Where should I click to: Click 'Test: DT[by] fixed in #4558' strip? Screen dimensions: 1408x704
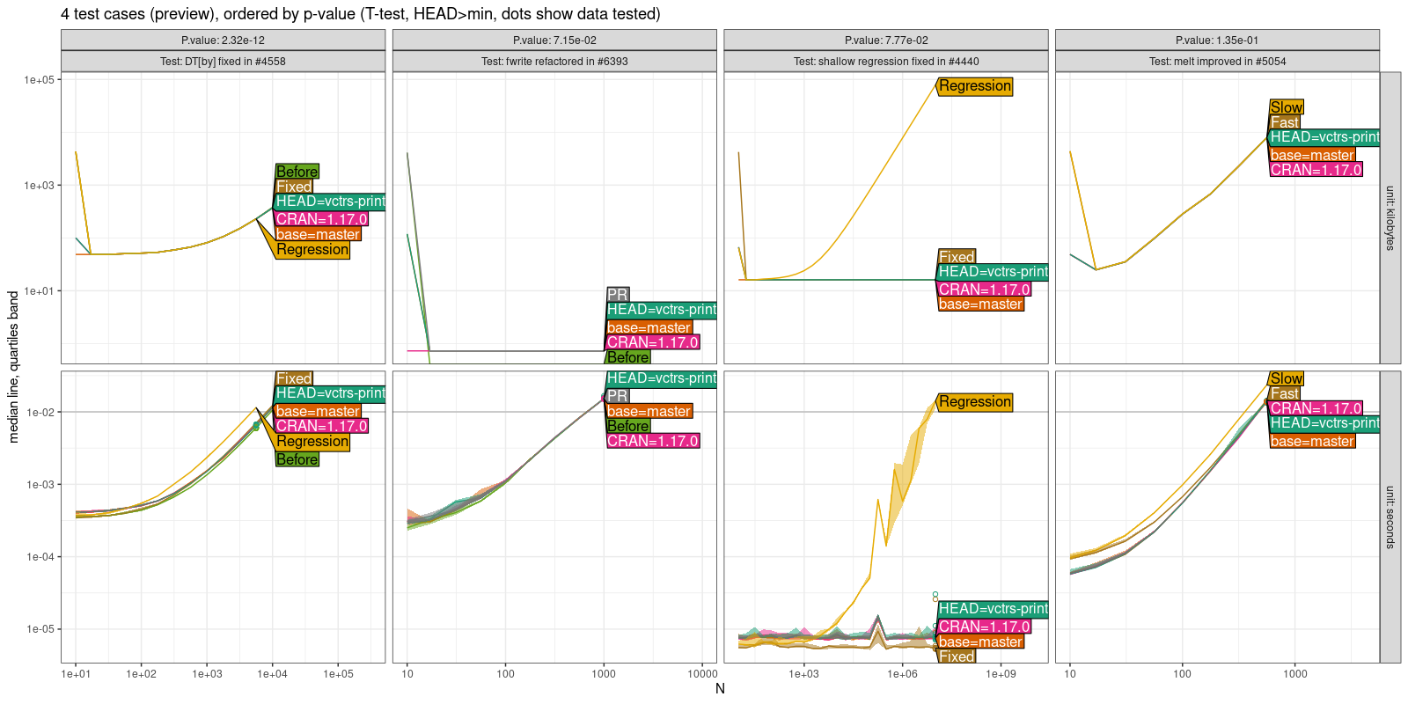223,62
